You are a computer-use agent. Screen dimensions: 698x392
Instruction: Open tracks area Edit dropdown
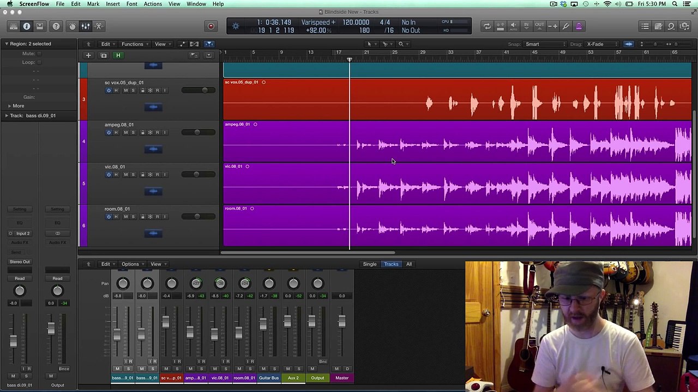click(107, 44)
